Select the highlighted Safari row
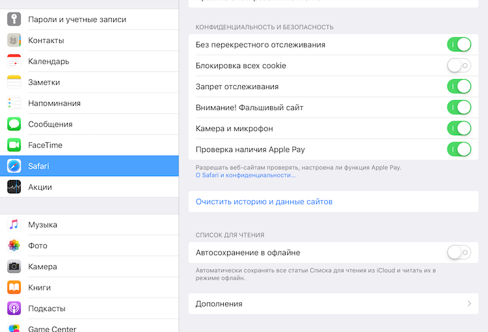Image resolution: width=488 pixels, height=332 pixels. click(89, 166)
